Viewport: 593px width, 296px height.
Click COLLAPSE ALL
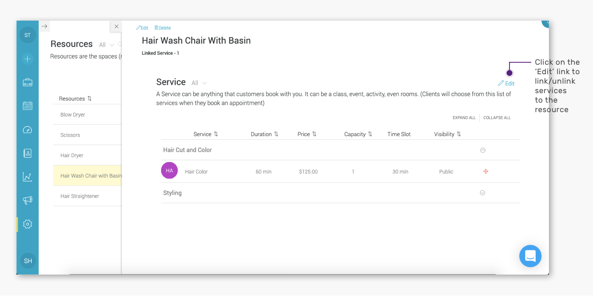click(497, 118)
